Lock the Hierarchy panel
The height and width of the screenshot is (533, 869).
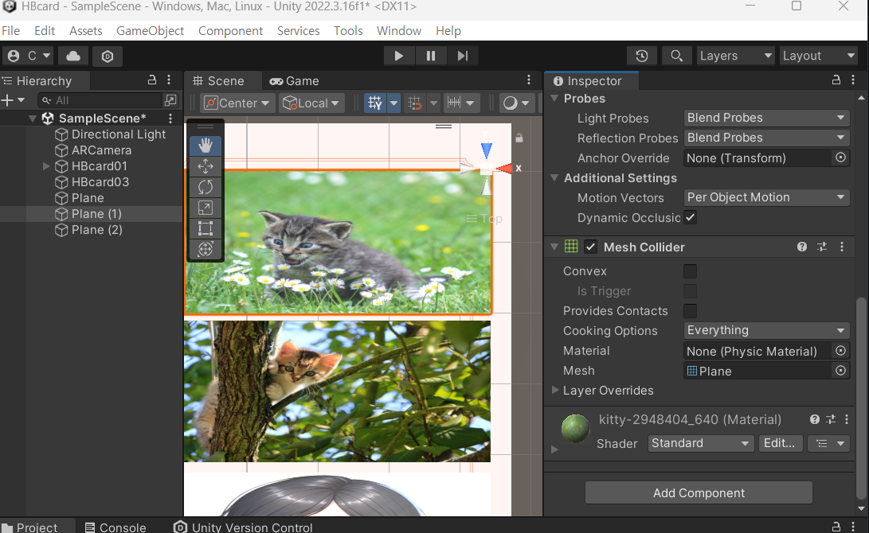[x=152, y=80]
